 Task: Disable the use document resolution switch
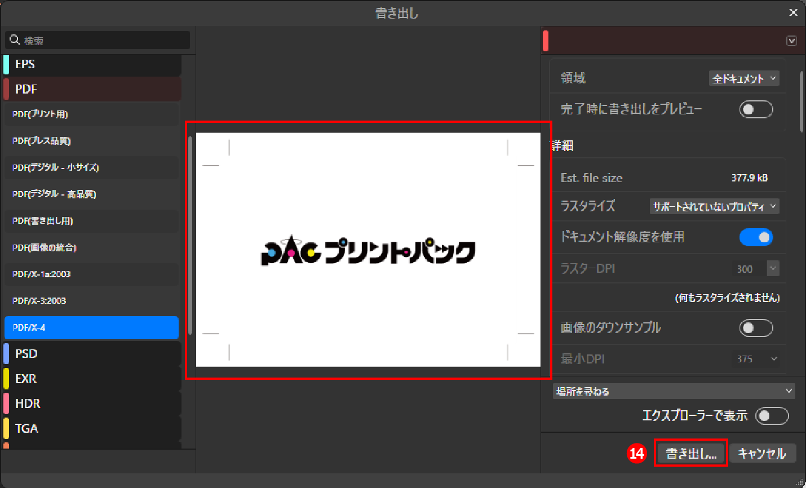pos(755,237)
